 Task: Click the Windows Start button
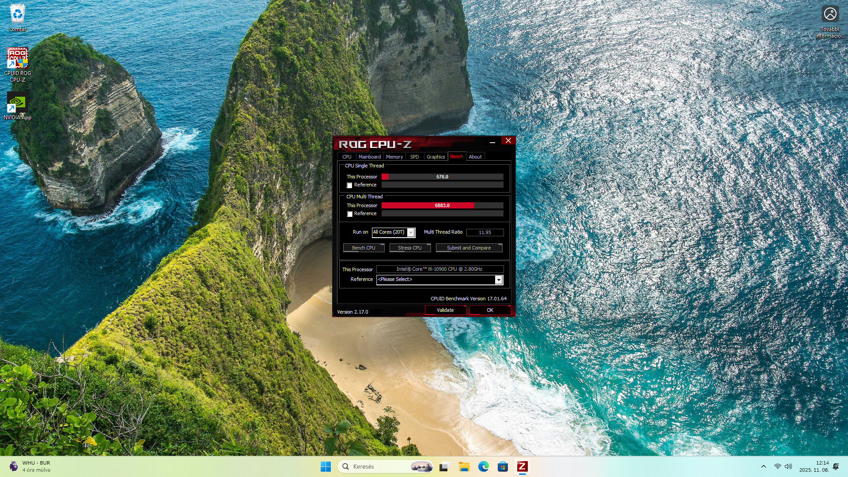(x=326, y=466)
